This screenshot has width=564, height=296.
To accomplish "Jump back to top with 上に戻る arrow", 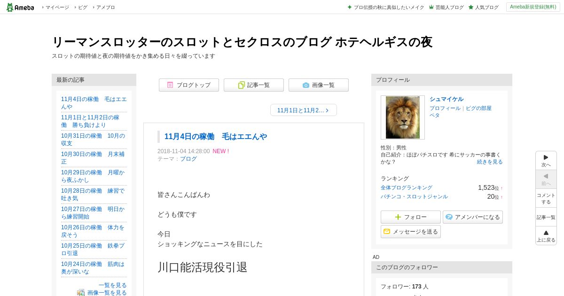I will pyautogui.click(x=546, y=236).
